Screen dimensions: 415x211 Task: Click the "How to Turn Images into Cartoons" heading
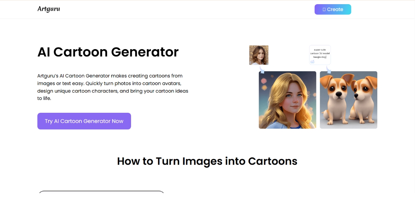(x=207, y=161)
